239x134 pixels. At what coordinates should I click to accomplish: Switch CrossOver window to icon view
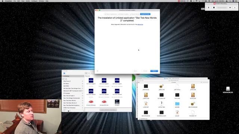86,73
